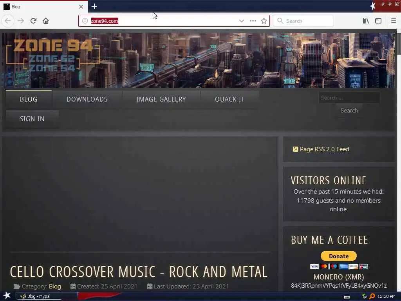The image size is (401, 301).
Task: Click the RSS feed icon
Action: point(295,149)
